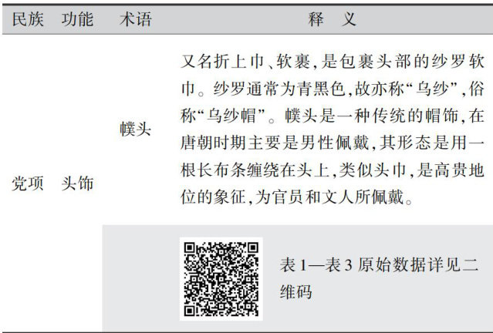493x333 pixels.
Task: Click the word 维码 below the caption
Action: [x=295, y=293]
